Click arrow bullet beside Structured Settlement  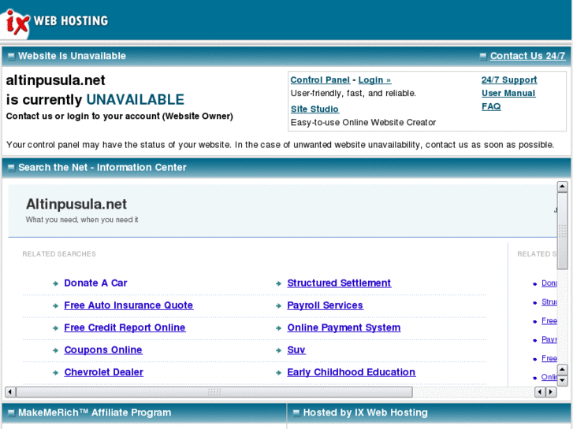[278, 283]
